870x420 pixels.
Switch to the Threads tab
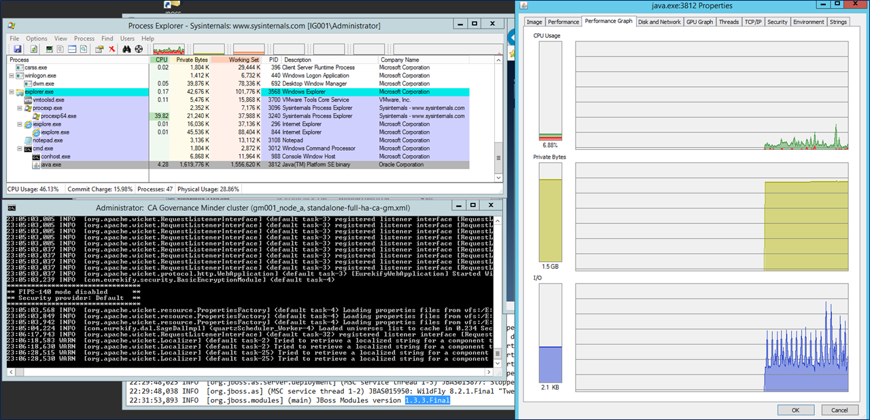(x=729, y=22)
